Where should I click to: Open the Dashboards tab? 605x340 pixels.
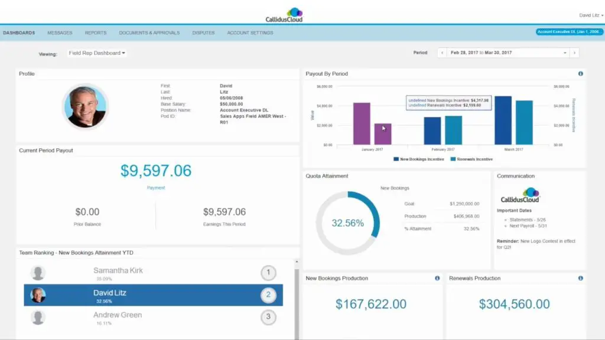pyautogui.click(x=19, y=33)
